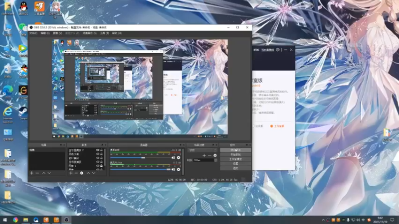Screen dimensions: 399x224
Task: Click the OBS preview canvas
Action: click(x=140, y=89)
